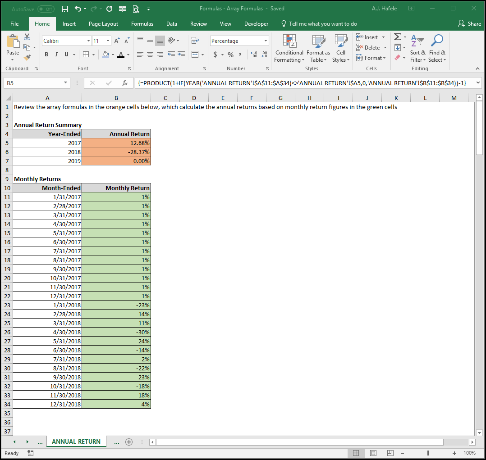Viewport: 486px width, 460px height.
Task: Apply Comma Style number format
Action: pos(240,55)
